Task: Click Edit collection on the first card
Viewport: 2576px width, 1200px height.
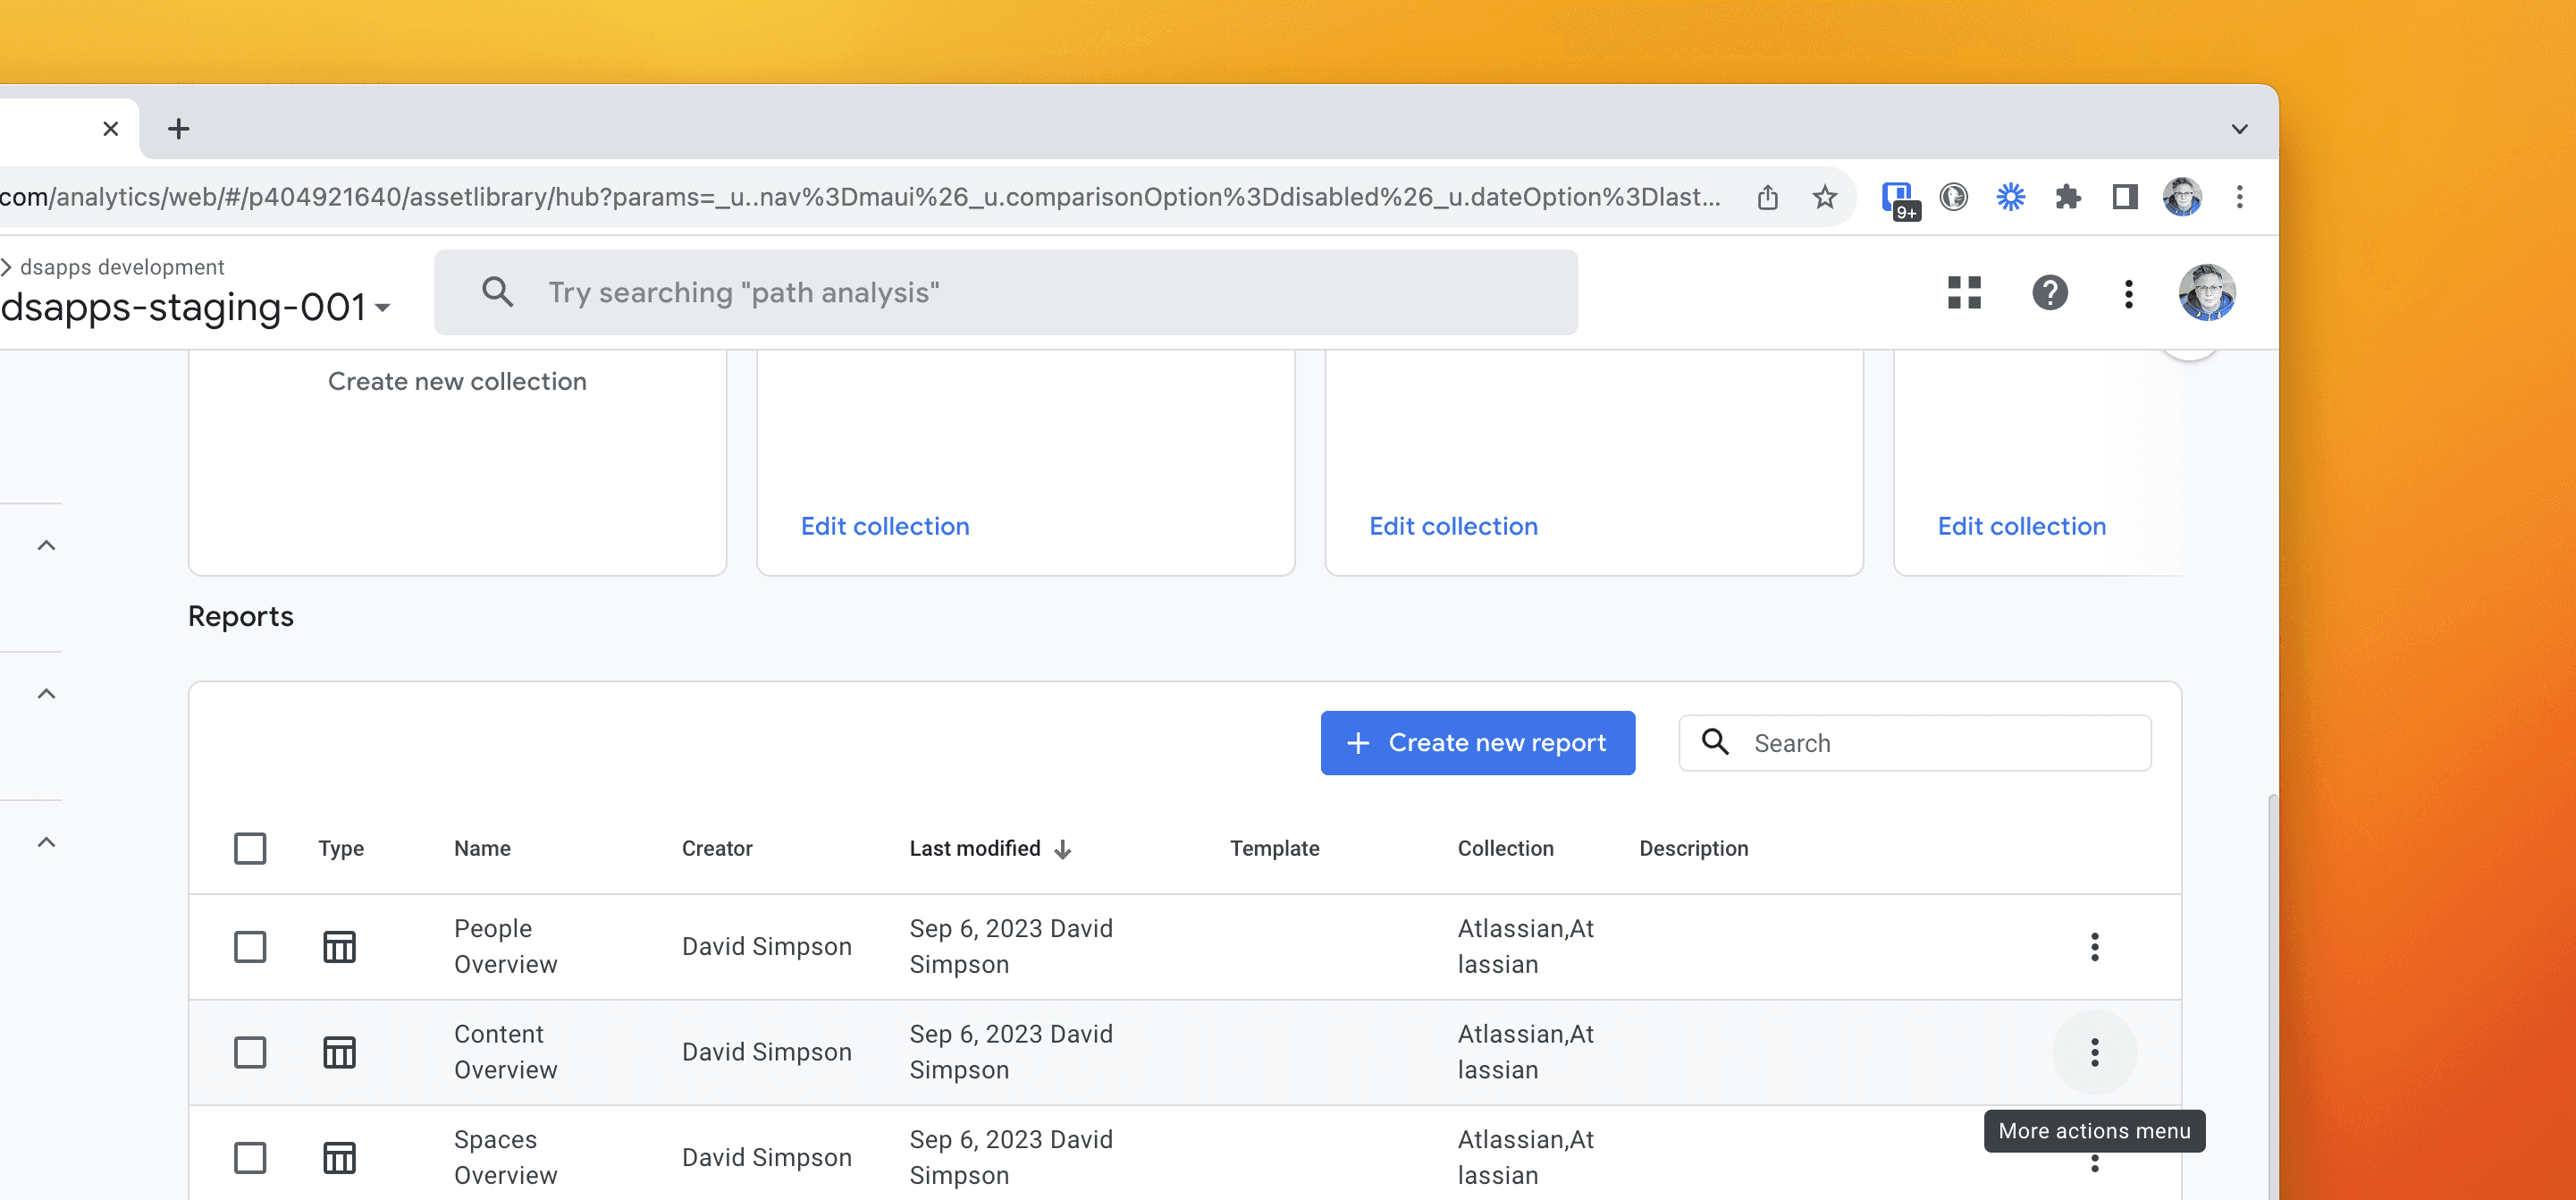Action: click(x=884, y=526)
